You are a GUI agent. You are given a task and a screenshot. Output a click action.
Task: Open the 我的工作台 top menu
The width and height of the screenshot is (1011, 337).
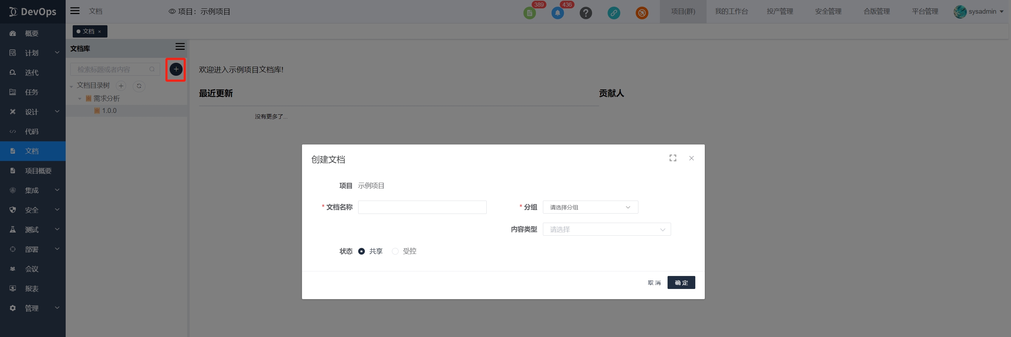pyautogui.click(x=731, y=11)
